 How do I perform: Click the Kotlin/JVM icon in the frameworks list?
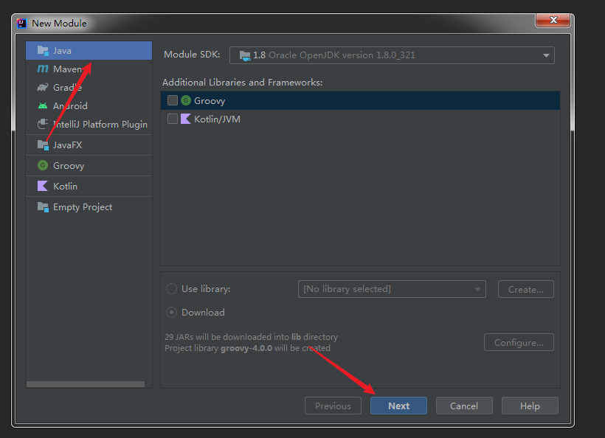pyautogui.click(x=186, y=119)
